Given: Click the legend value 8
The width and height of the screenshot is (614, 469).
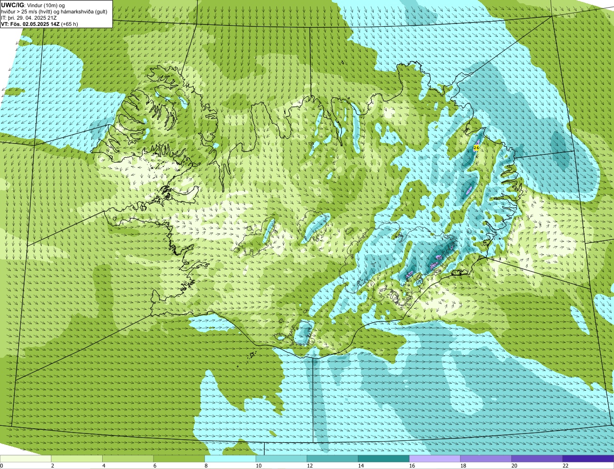Looking at the screenshot, I should click(x=206, y=466).
